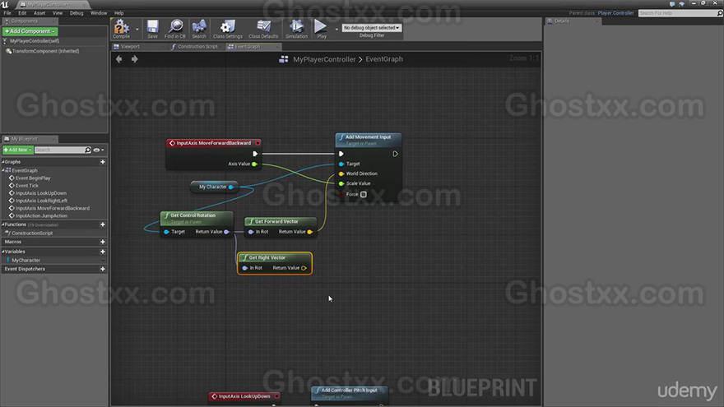724x407 pixels.
Task: Add a new event dispatcher
Action: point(103,269)
